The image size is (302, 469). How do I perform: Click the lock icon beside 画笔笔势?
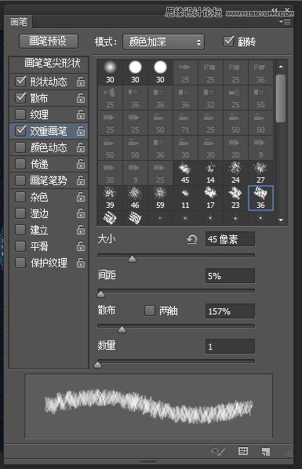[81, 180]
